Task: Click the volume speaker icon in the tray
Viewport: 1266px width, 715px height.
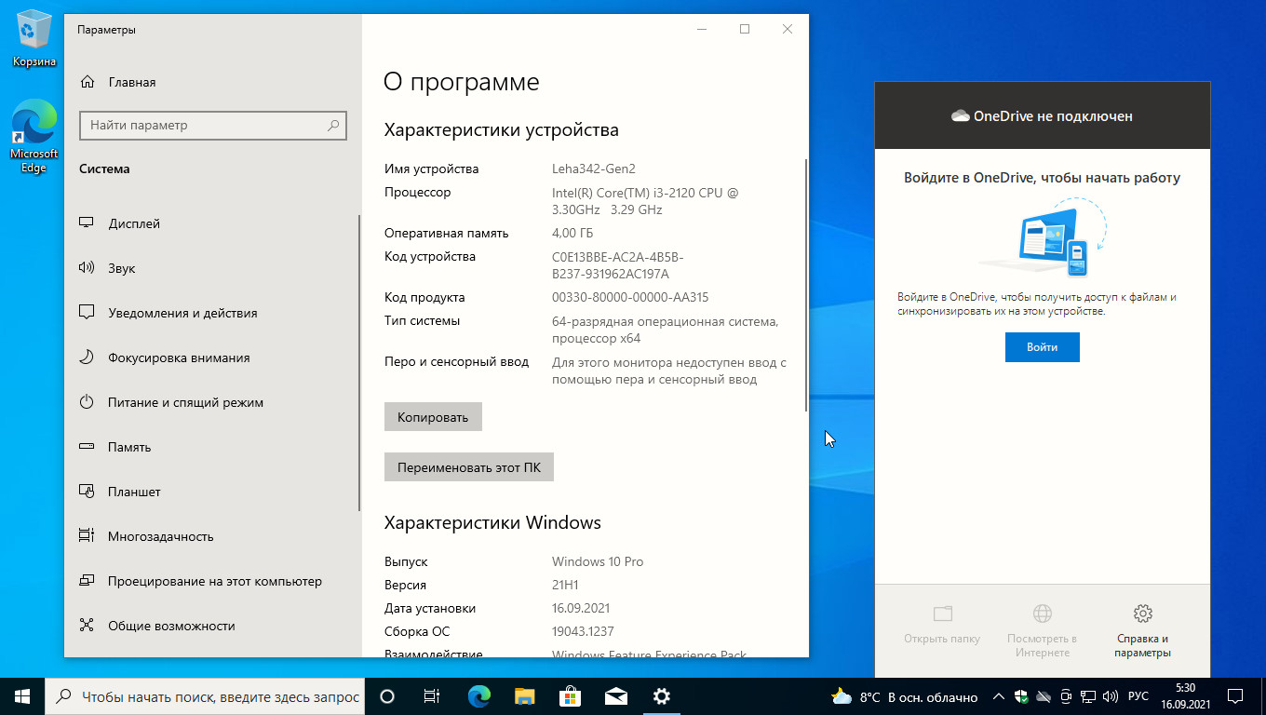Action: [1111, 696]
